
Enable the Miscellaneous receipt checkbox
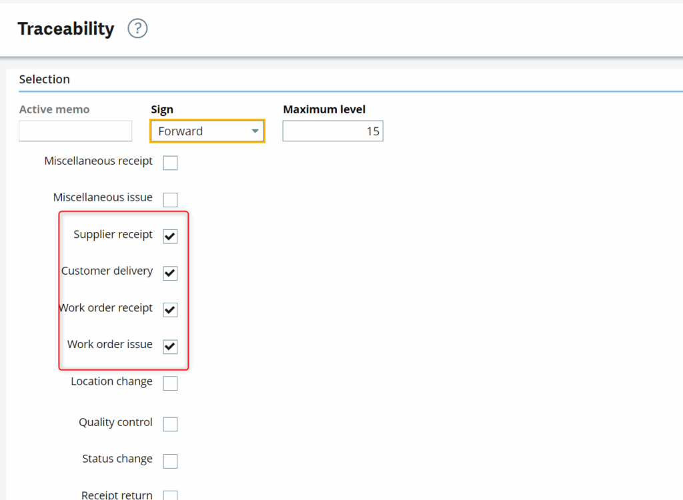point(170,162)
